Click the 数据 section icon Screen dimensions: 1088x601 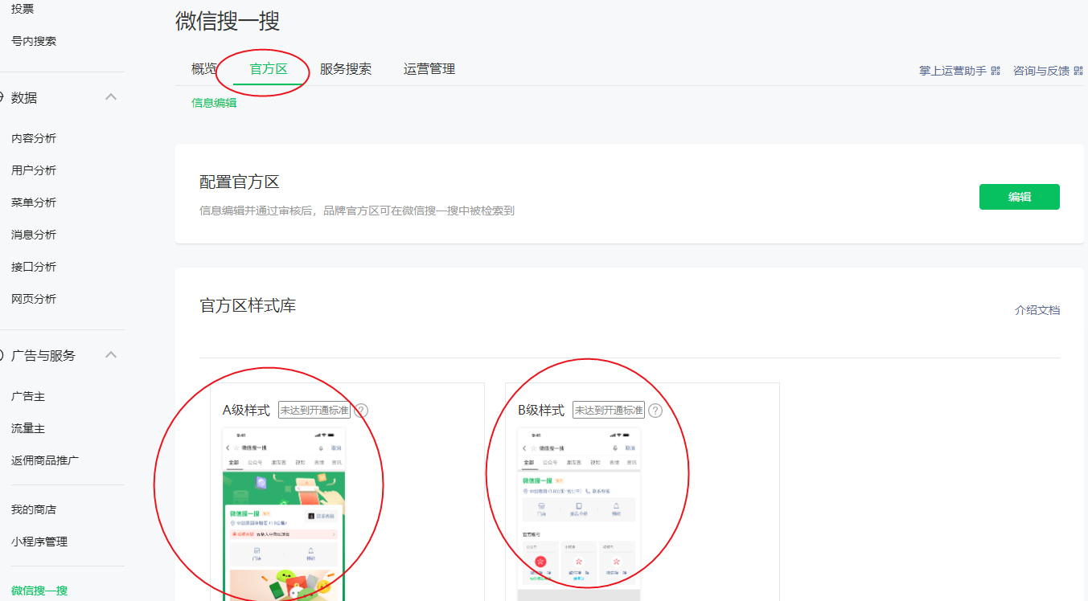tap(2, 98)
